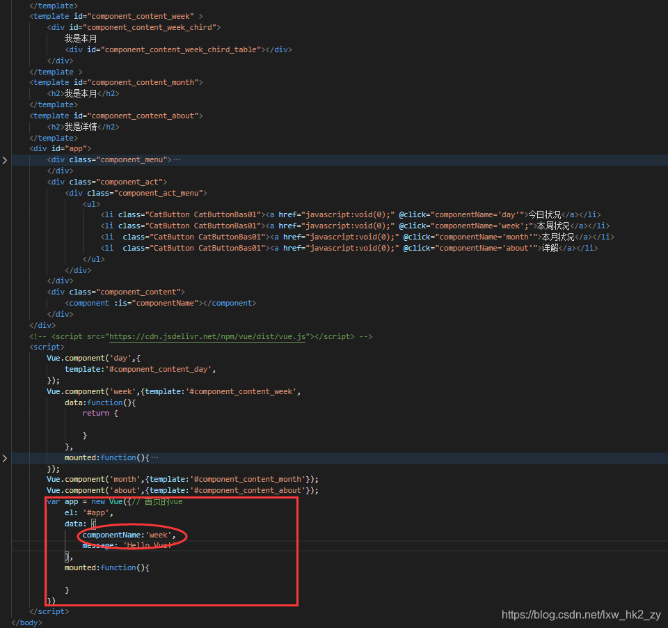Image resolution: width=668 pixels, height=628 pixels.
Task: Expand the folded component_menu div
Action: pos(5,160)
